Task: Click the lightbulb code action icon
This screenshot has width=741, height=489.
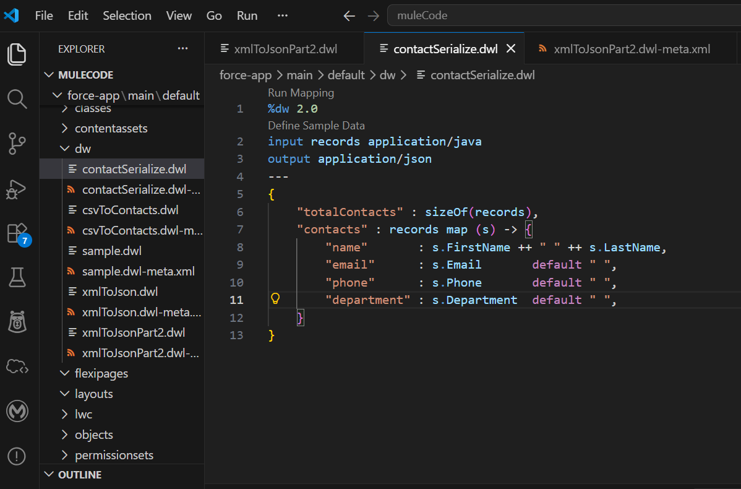Action: (x=276, y=299)
